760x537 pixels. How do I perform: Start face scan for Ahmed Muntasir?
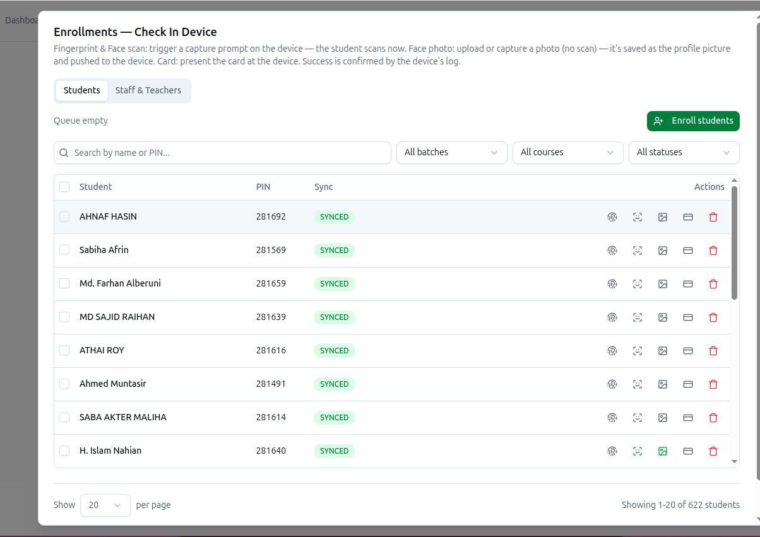point(638,384)
